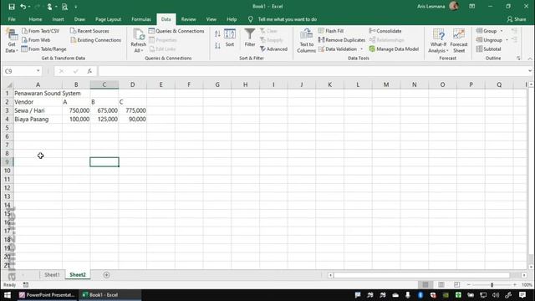The width and height of the screenshot is (535, 301).
Task: Open Recent Sources
Action: click(89, 31)
